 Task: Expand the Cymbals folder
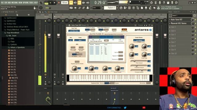12,44
